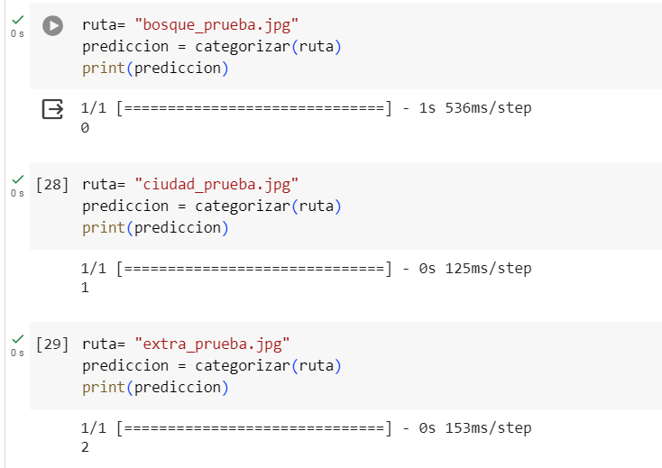Click the "ciudad_prueba.jpg" string
Viewport: 662px width, 468px height.
pos(216,185)
